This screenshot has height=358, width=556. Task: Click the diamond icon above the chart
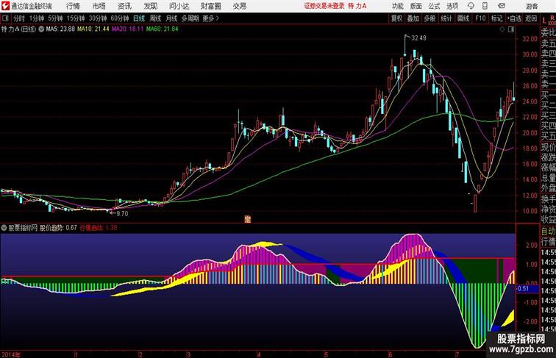click(x=502, y=29)
